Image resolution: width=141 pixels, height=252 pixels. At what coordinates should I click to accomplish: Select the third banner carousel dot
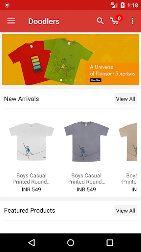(71, 80)
